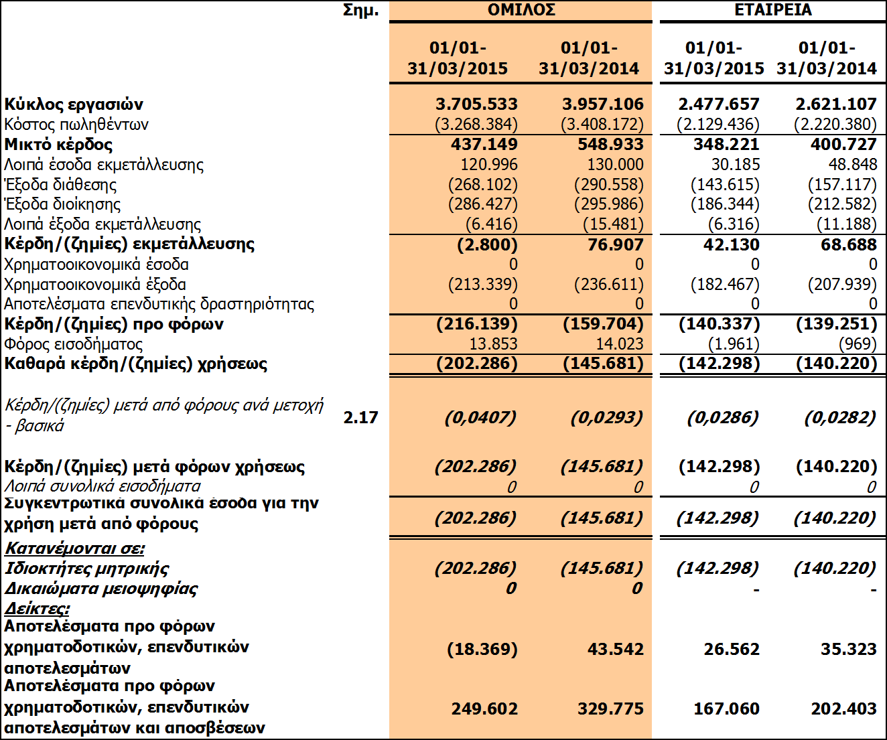Click the pre-tax result value (216.139)
887x740 pixels.
click(477, 324)
